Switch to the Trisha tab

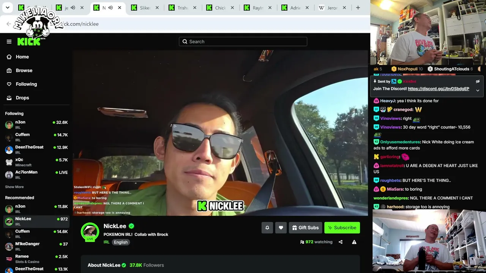[182, 8]
